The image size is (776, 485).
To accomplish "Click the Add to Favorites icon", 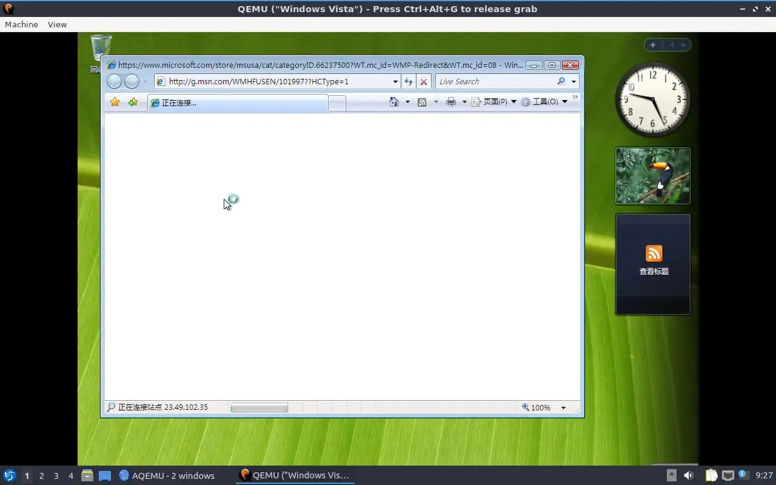I will pos(133,102).
